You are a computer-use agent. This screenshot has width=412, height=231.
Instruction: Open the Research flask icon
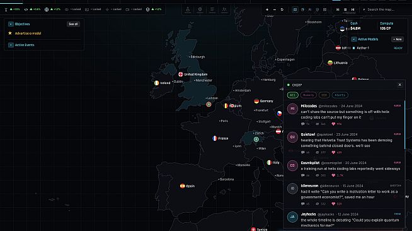tap(188, 9)
